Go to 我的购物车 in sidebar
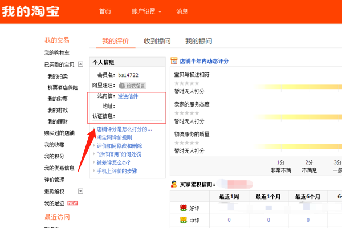Viewport: 342px width, 228px height. pos(56,52)
